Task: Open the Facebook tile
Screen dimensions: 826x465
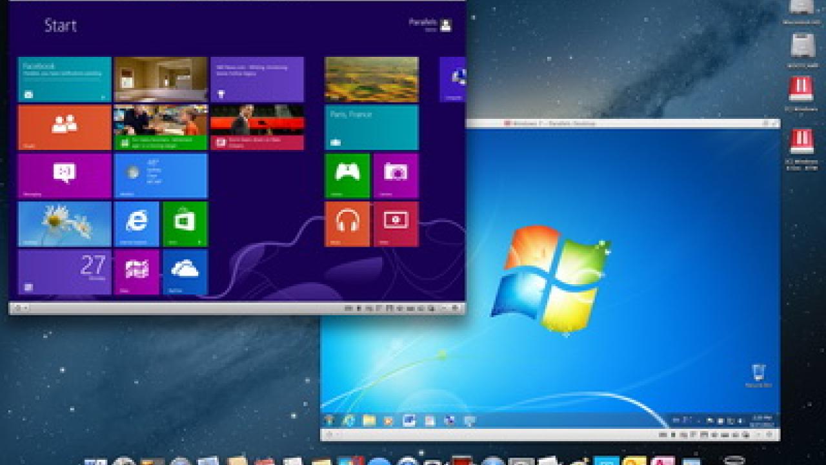Action: tap(65, 79)
